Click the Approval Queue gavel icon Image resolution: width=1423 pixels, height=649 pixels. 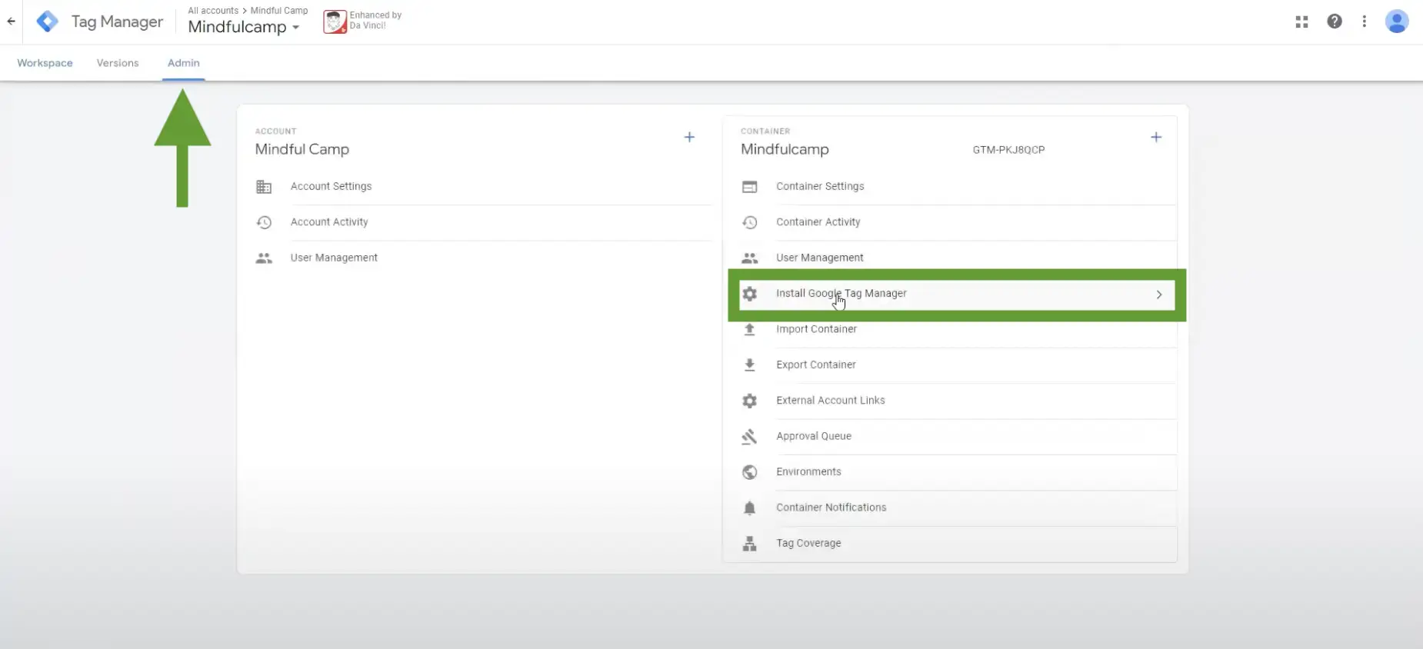pyautogui.click(x=750, y=437)
